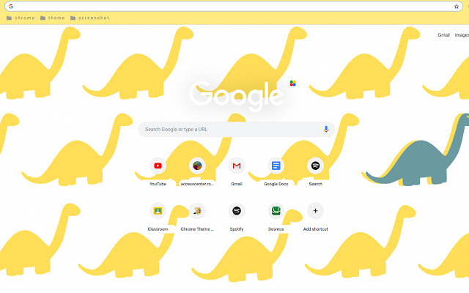Open the Search shortcut tile
This screenshot has height=293, width=469.
tap(315, 166)
